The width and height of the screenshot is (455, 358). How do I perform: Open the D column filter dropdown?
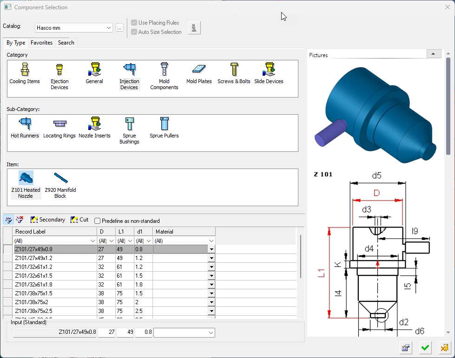pyautogui.click(x=112, y=241)
